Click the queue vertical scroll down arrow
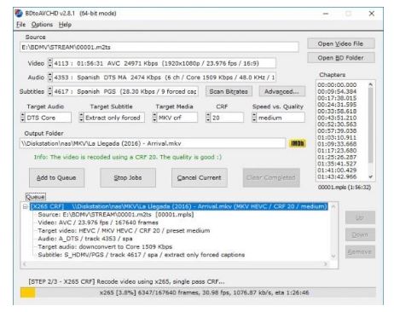 click(333, 257)
